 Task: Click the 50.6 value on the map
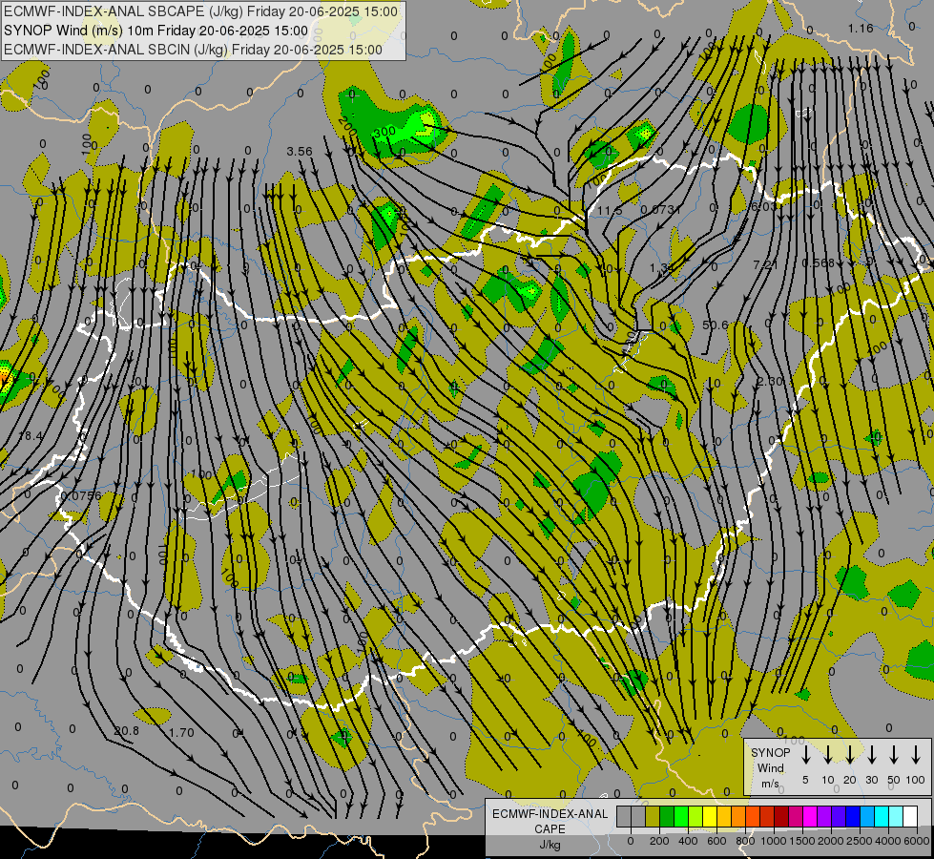click(x=715, y=325)
